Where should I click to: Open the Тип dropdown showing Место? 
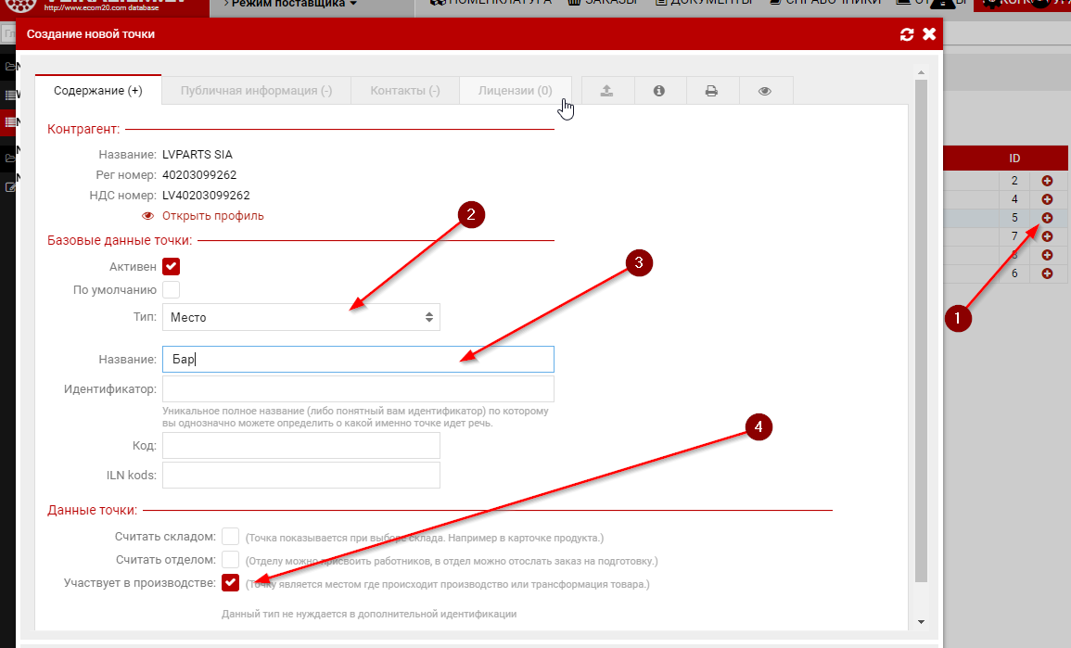(300, 317)
